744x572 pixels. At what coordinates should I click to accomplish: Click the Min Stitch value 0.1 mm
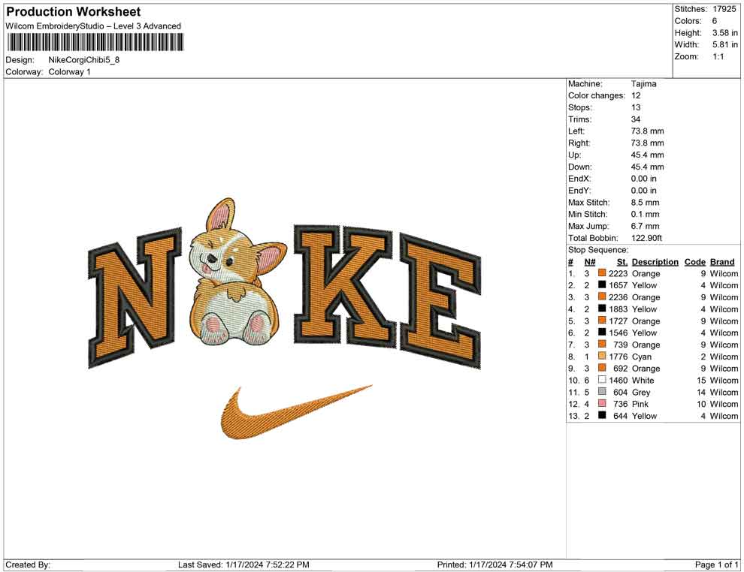645,214
